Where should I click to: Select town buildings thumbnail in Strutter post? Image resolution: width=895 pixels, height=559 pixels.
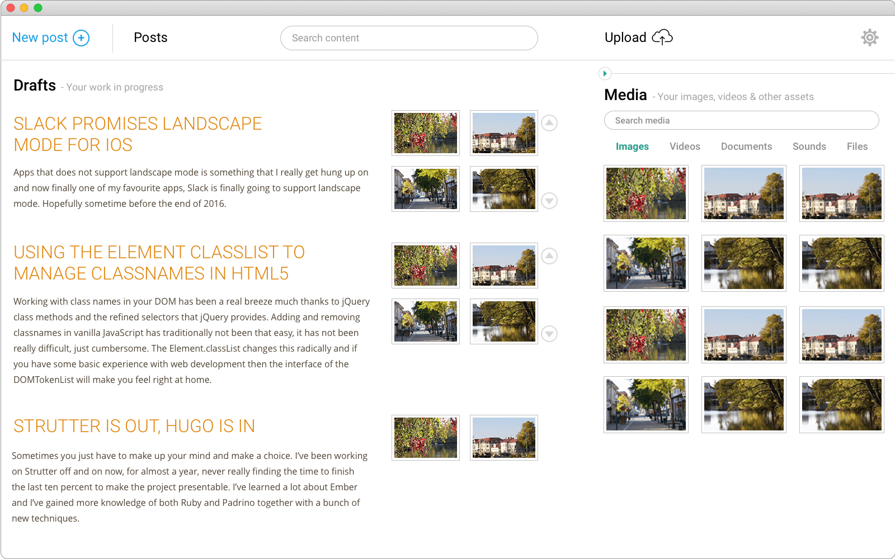point(504,438)
